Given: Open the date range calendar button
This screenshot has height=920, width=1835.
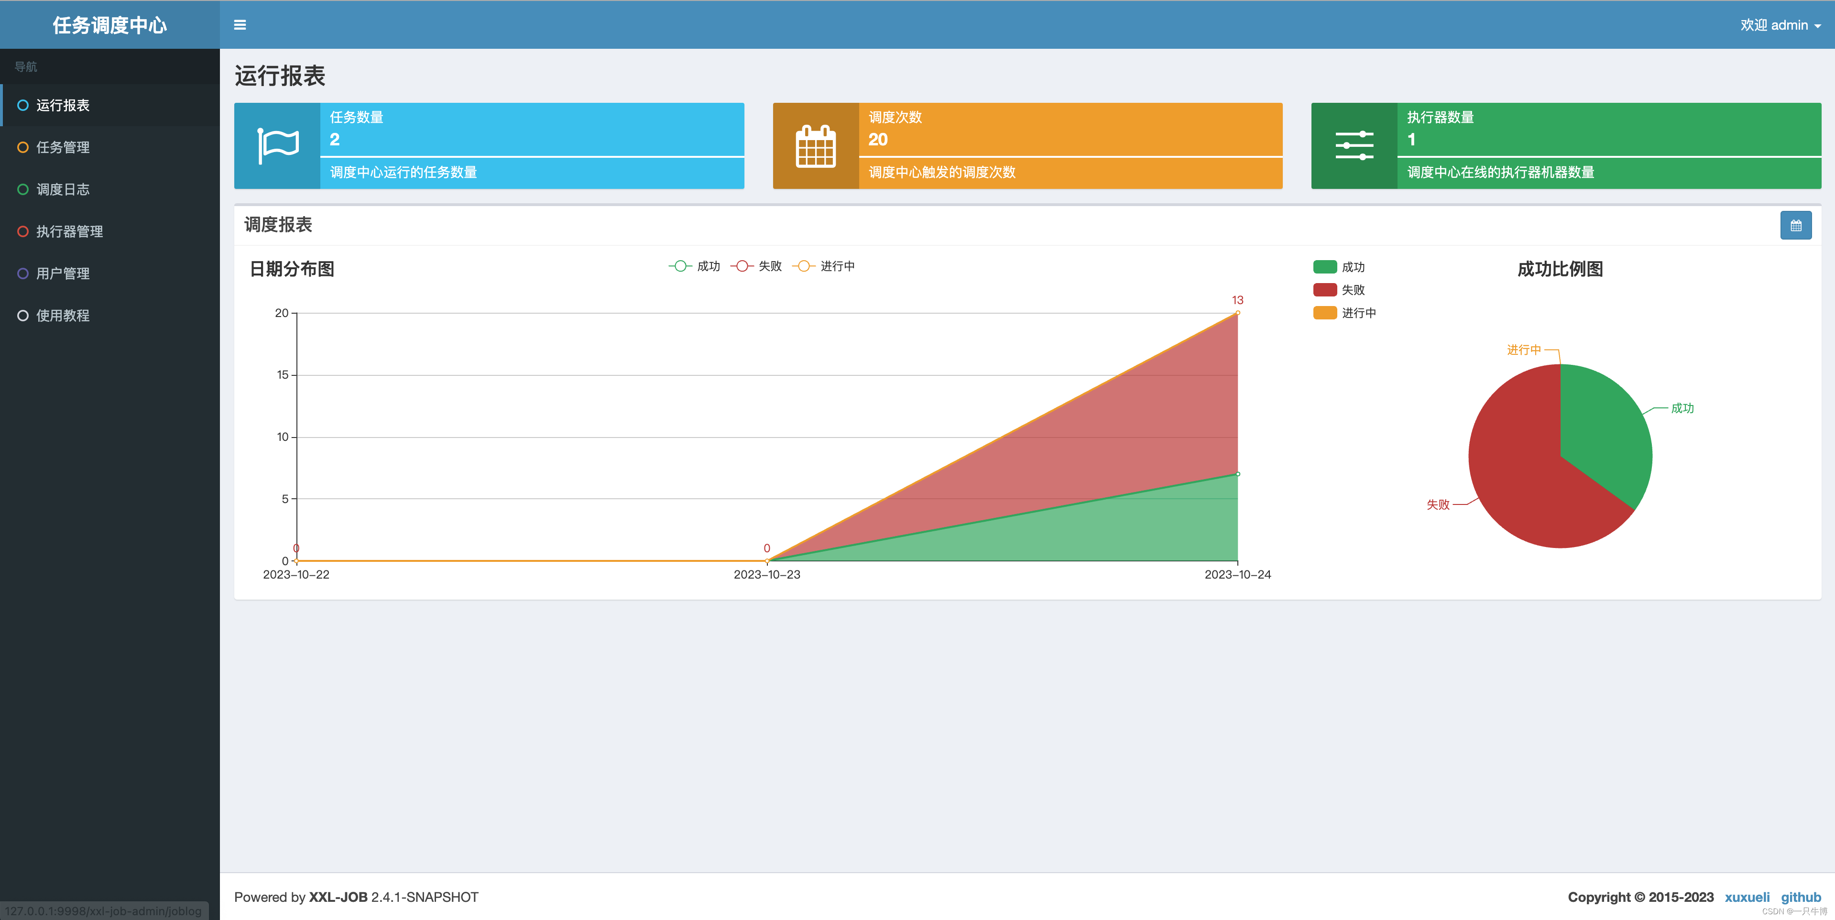Looking at the screenshot, I should (1795, 226).
